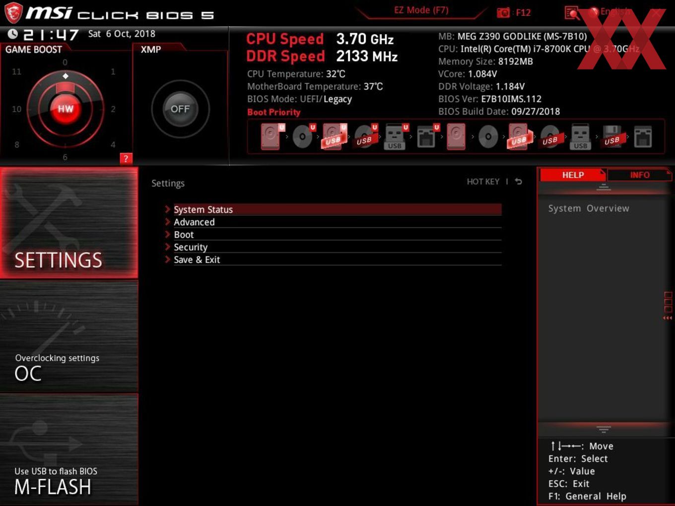This screenshot has width=675, height=506.
Task: Click the side panel squares handle at right edge
Action: [x=668, y=306]
